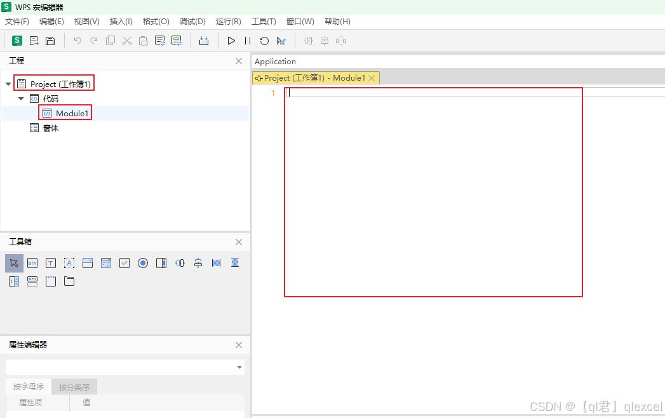This screenshot has height=418, width=665.
Task: Select the toggle button control in toolbox
Action: [32, 281]
